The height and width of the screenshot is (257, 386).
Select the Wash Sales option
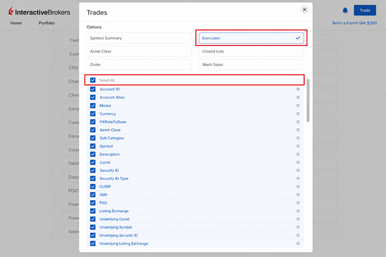(251, 65)
